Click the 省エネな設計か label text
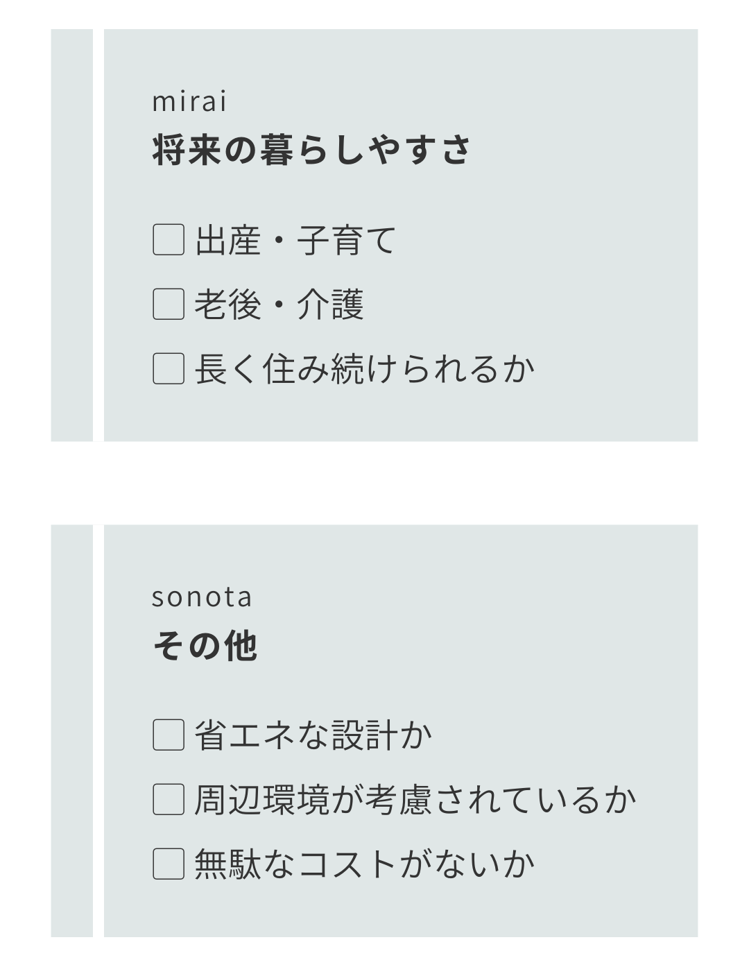Viewport: 749px width, 967px height. point(313,735)
